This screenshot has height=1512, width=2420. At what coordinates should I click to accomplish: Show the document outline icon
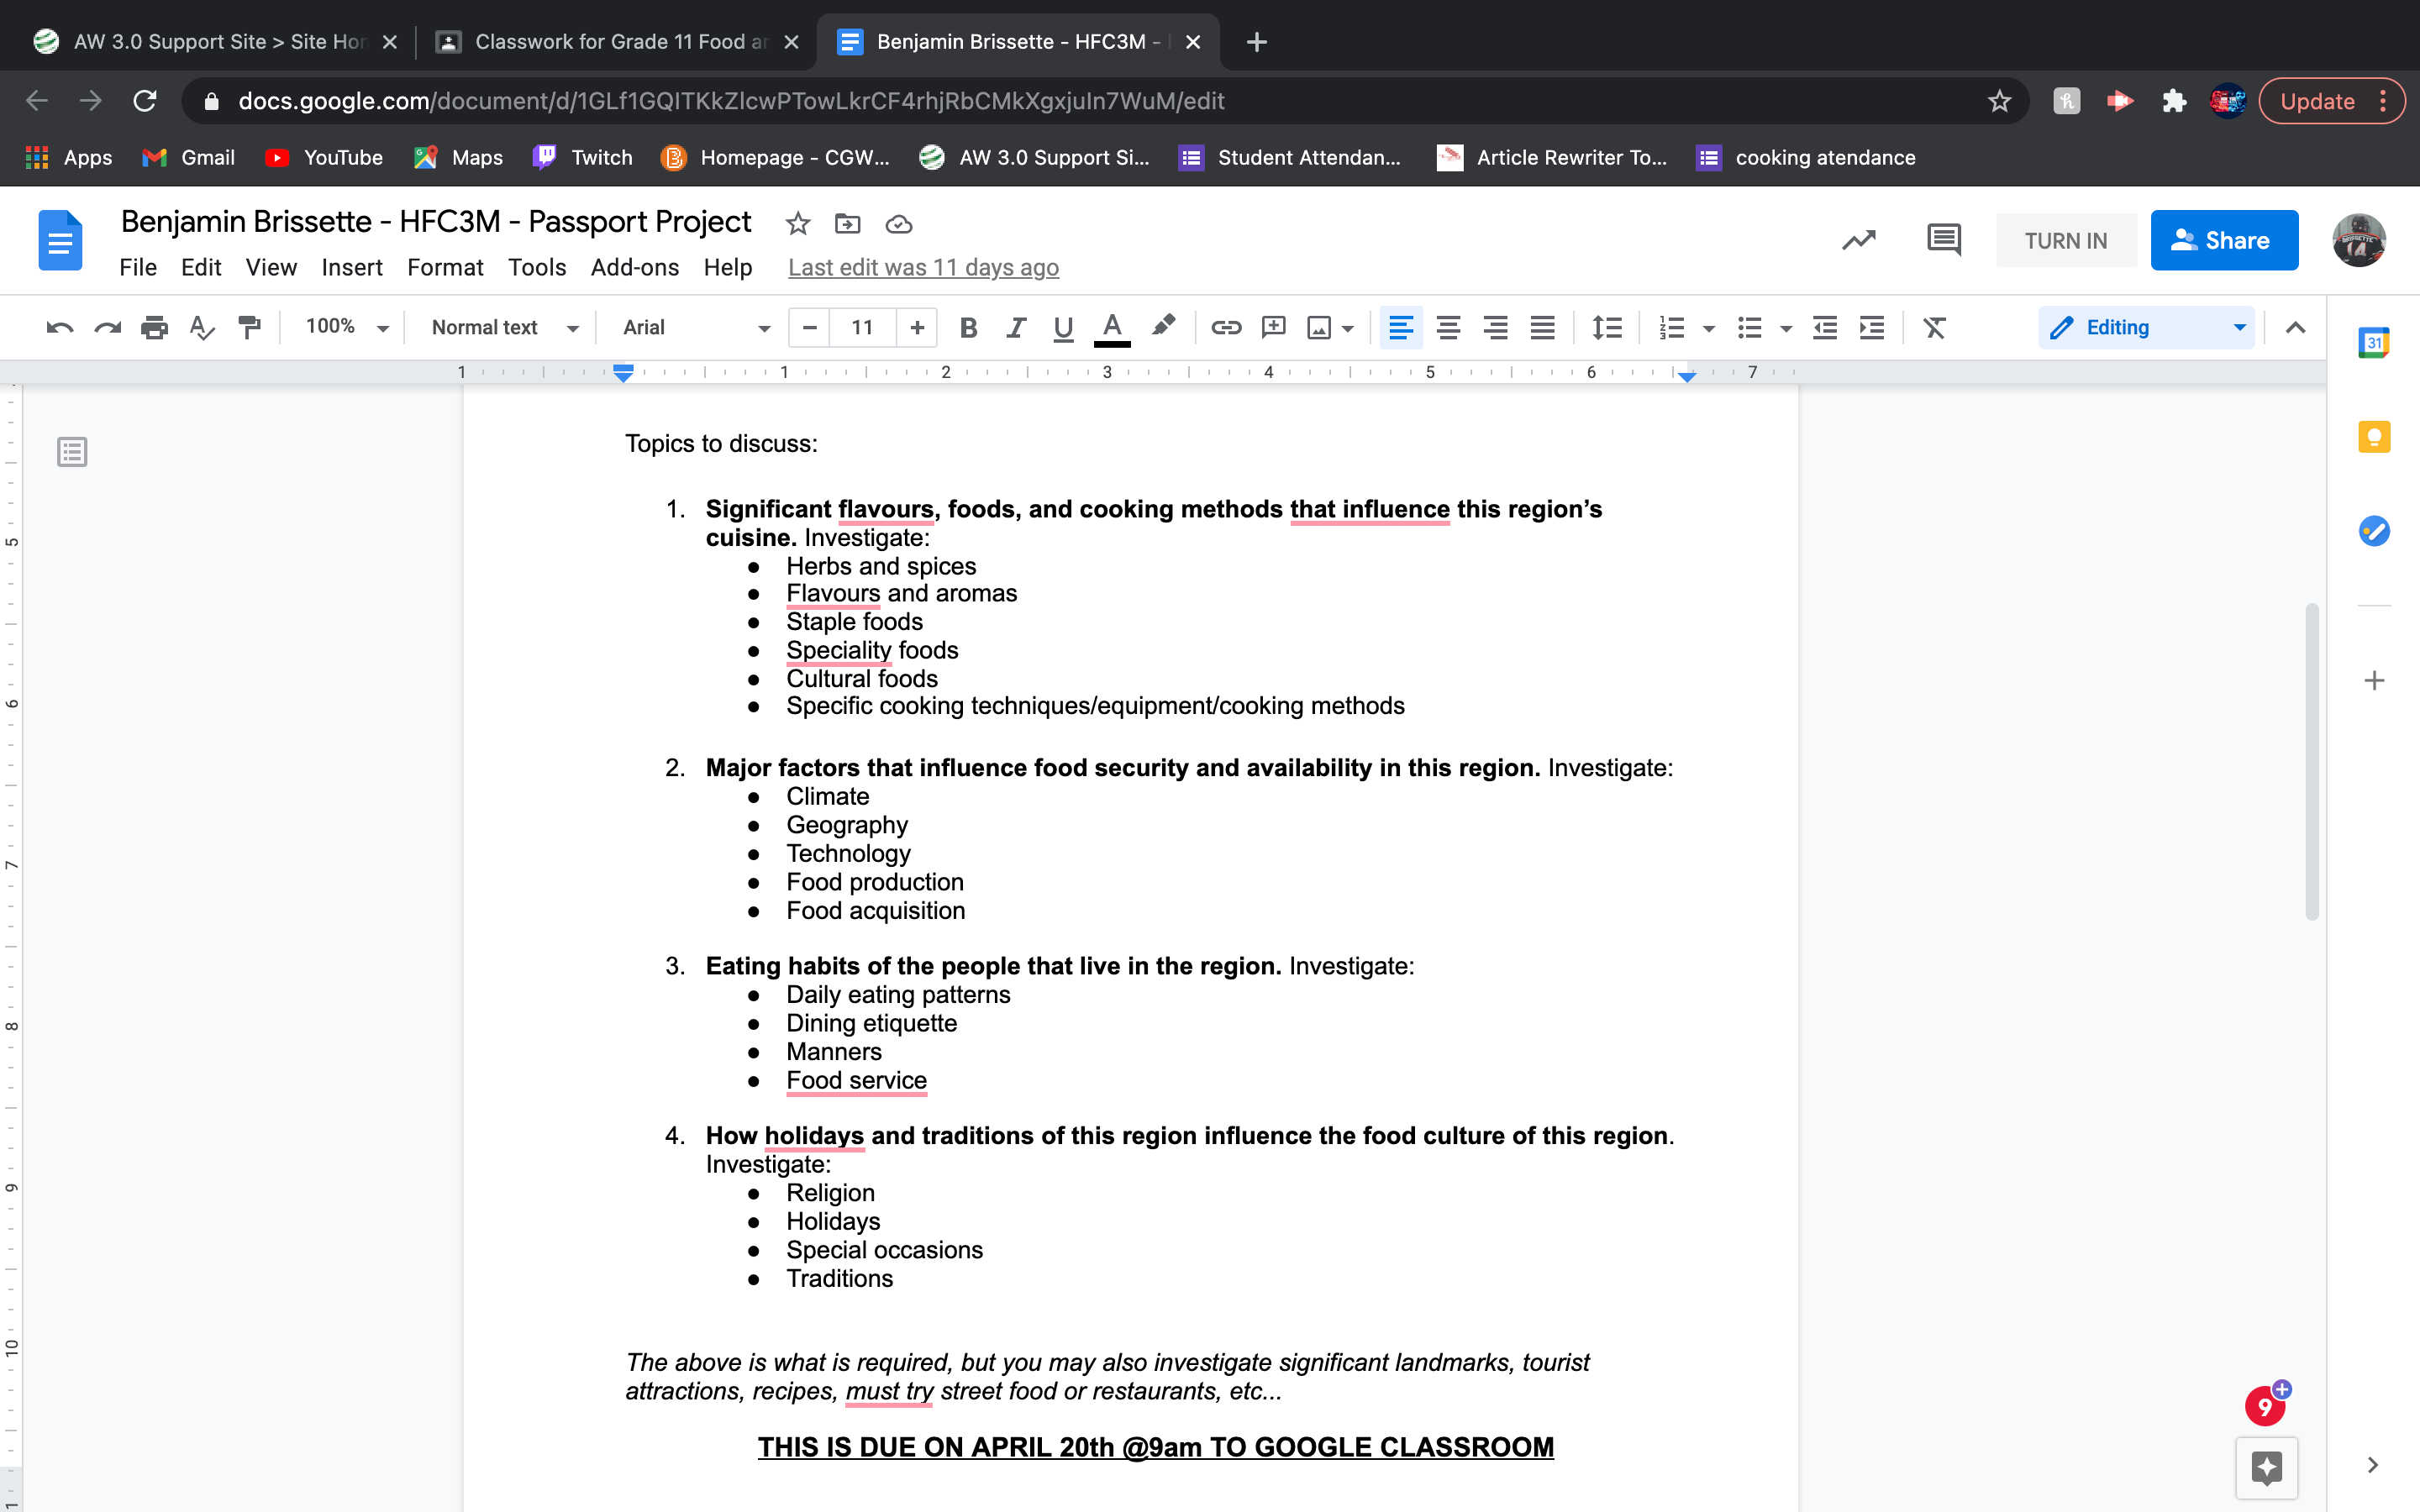(72, 452)
